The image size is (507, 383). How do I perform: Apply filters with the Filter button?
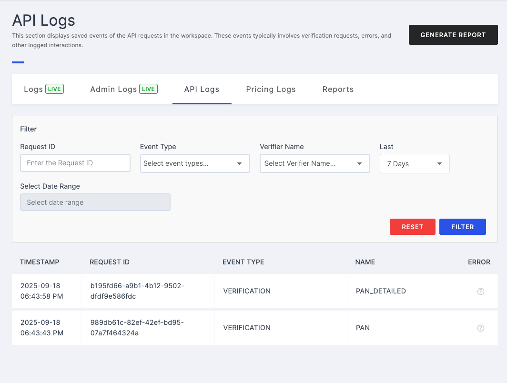[x=462, y=227]
